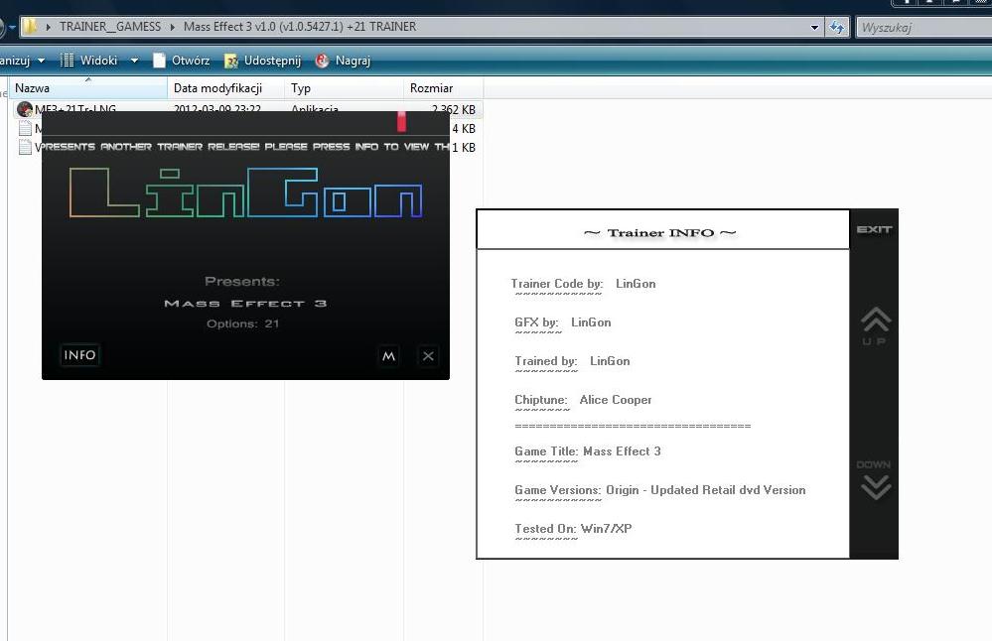Close the LinGon trainer with X button
This screenshot has width=992, height=641.
pyautogui.click(x=428, y=356)
